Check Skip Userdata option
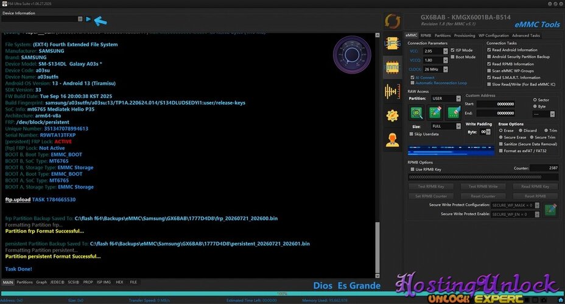Image resolution: width=565 pixels, height=304 pixels. click(411, 134)
